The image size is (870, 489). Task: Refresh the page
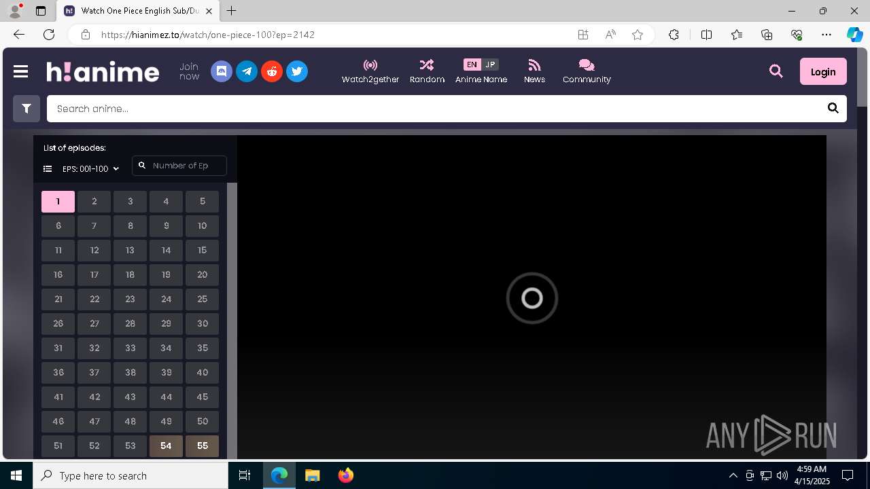[x=49, y=35]
